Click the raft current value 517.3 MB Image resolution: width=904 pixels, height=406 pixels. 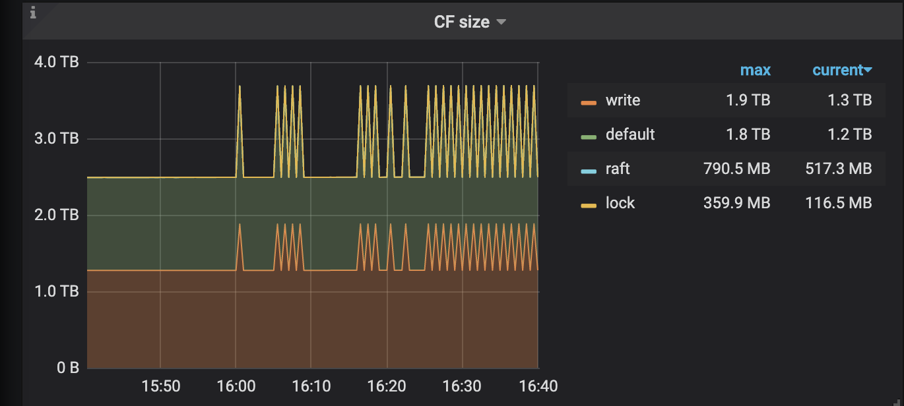pos(838,169)
